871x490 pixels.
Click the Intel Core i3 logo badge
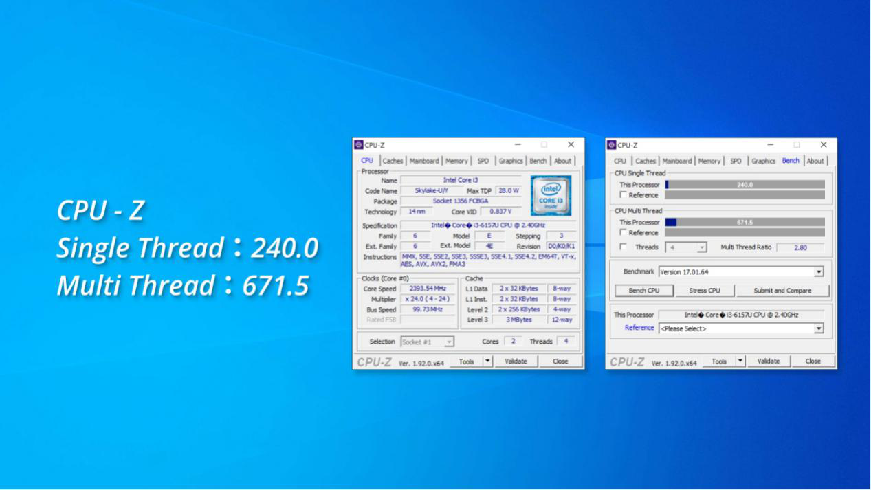pyautogui.click(x=551, y=195)
